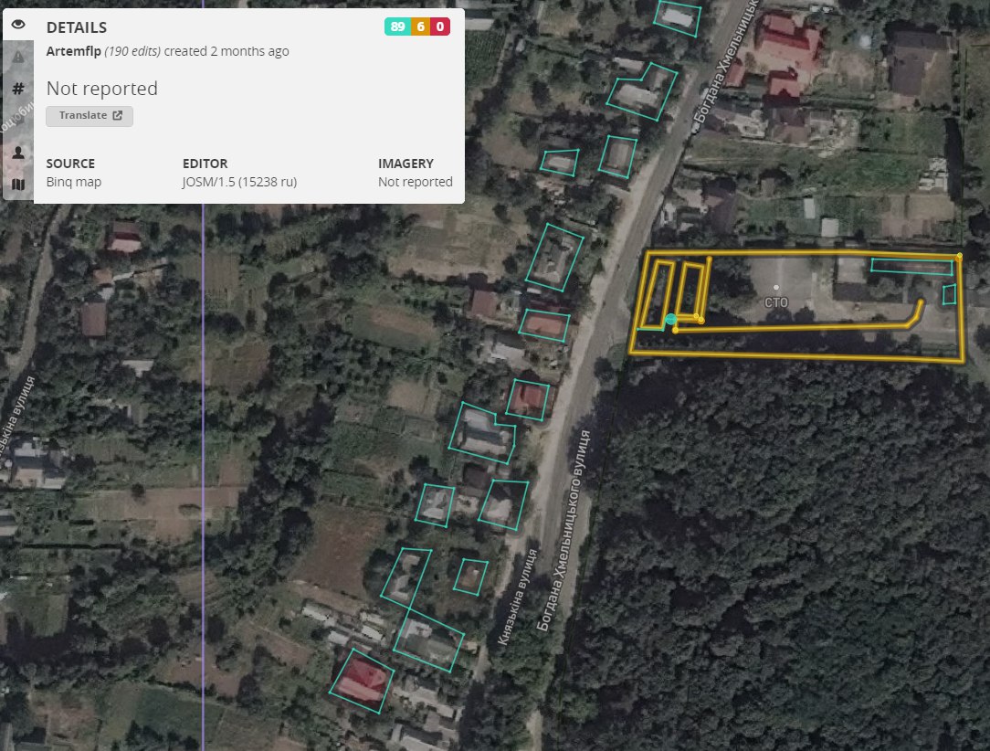Click 'JOSM/1.5 (15238 ru)' editor value

[x=240, y=182]
